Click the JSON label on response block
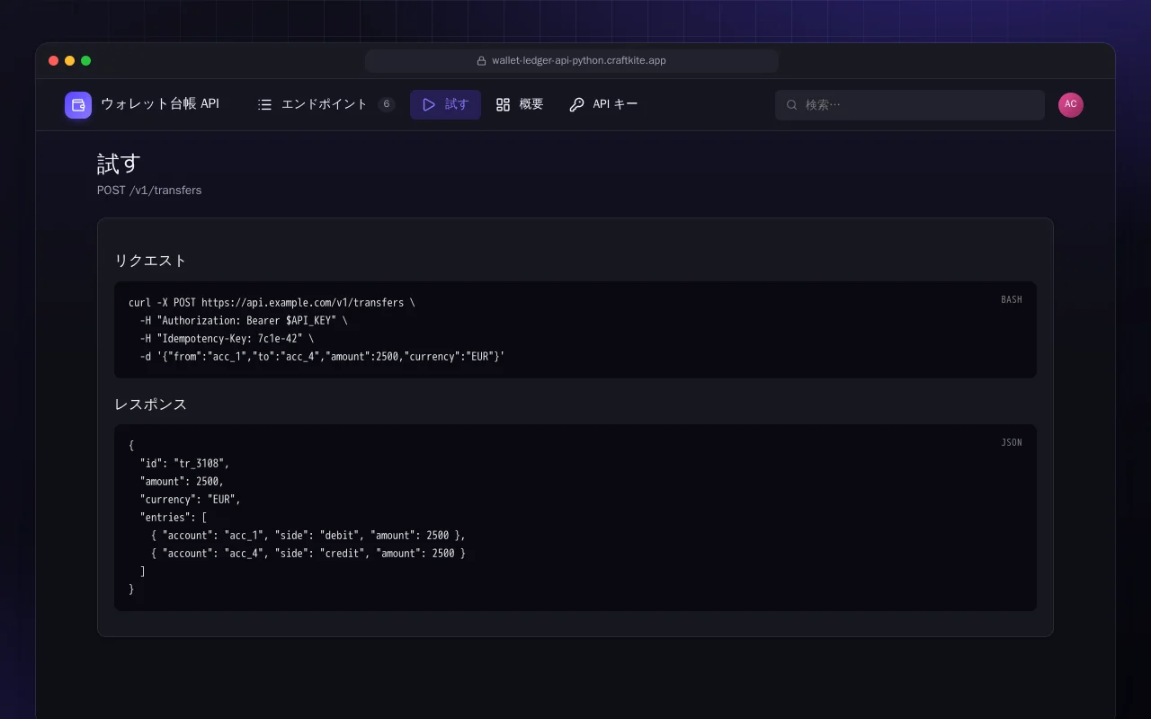 point(1012,443)
